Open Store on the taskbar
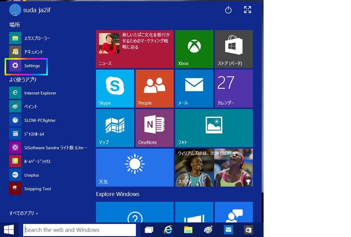 coord(249,229)
